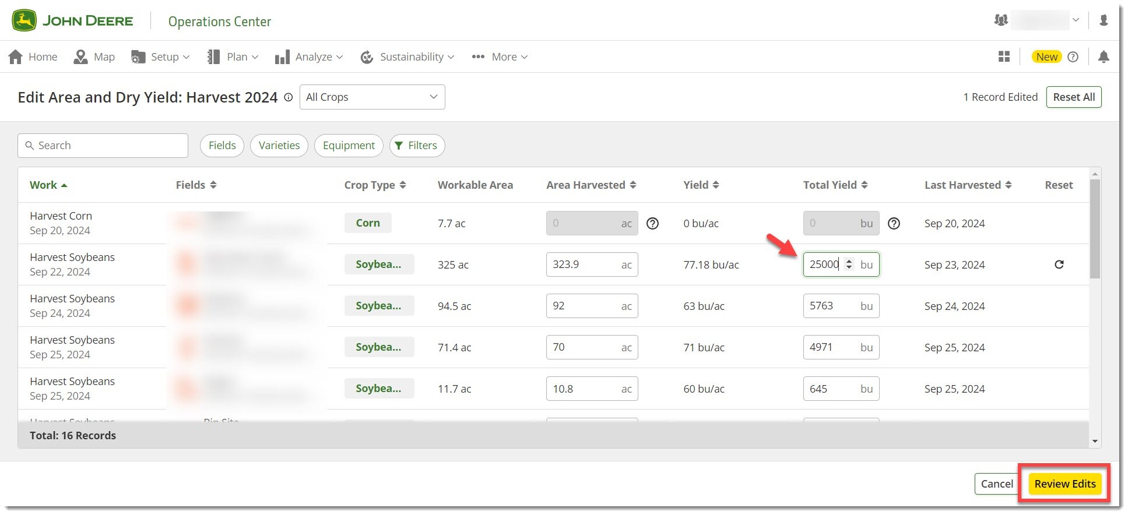The width and height of the screenshot is (1128, 515).
Task: Sort table by Total Yield column
Action: 835,185
